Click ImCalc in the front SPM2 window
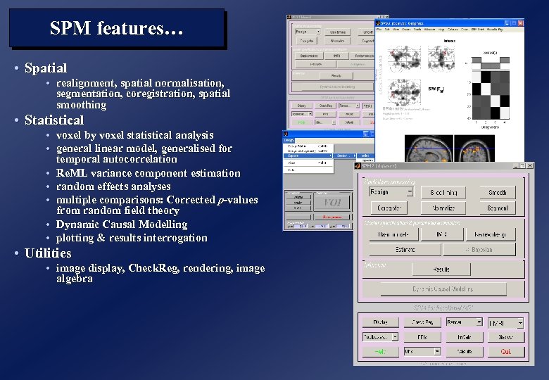Viewport: 549px width, 380px height. [465, 337]
